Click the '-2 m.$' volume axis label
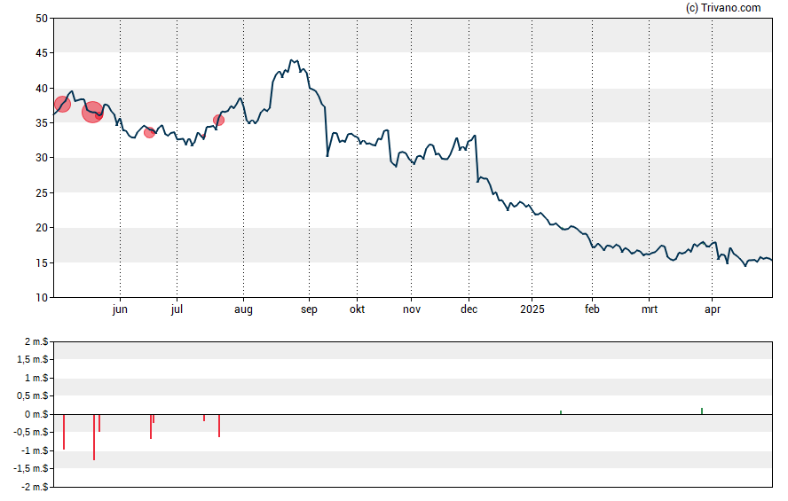The width and height of the screenshot is (788, 501). 35,487
